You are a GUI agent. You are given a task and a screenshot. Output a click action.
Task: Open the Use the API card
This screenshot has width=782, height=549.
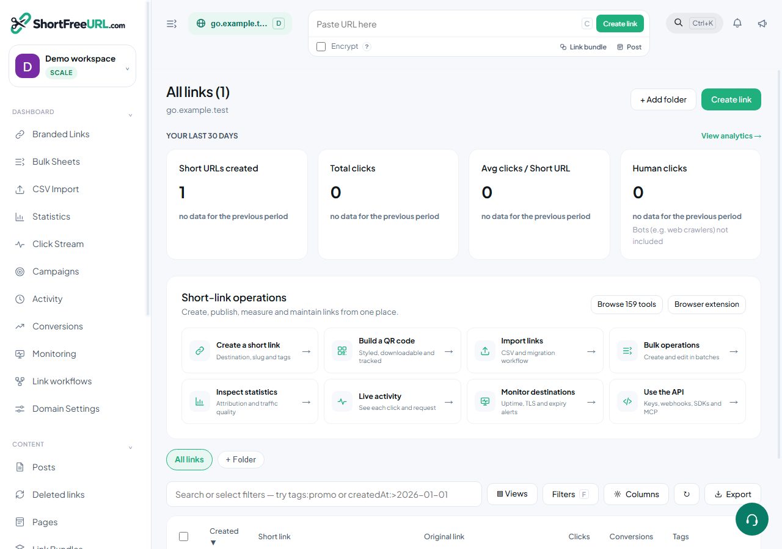678,401
